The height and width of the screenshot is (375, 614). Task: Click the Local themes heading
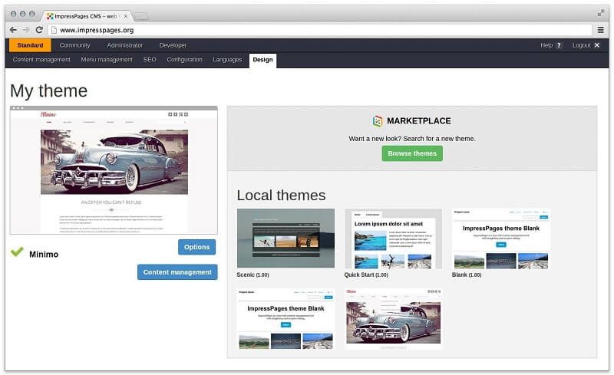(281, 196)
